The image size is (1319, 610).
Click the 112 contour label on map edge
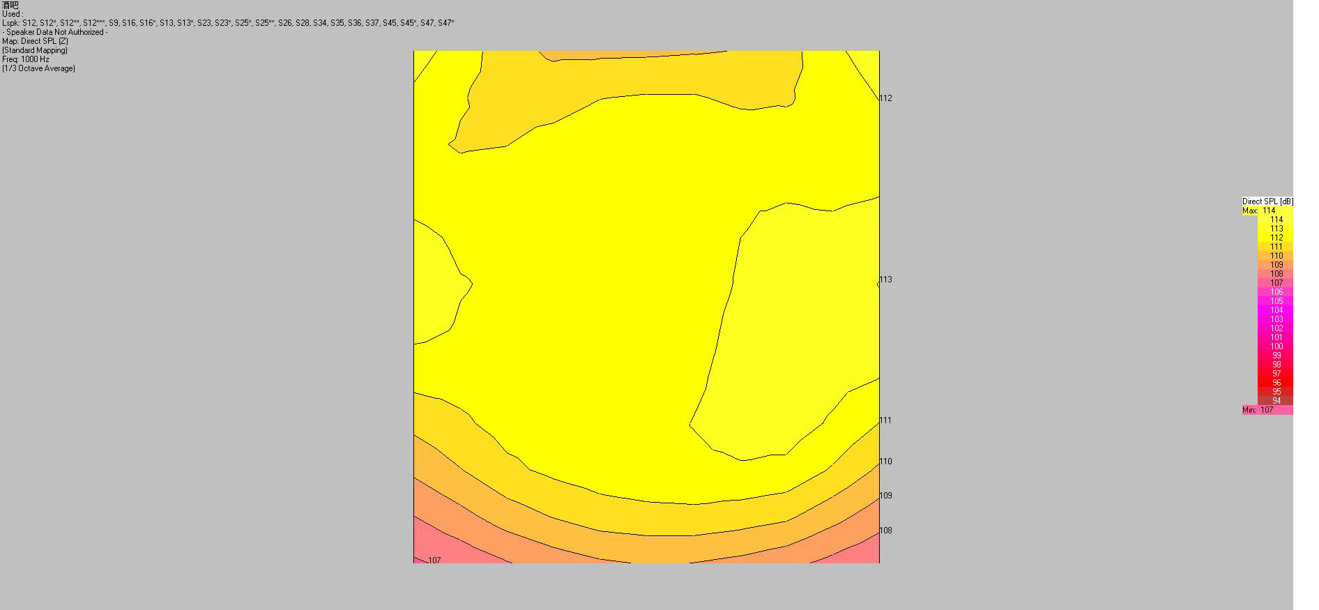click(885, 98)
